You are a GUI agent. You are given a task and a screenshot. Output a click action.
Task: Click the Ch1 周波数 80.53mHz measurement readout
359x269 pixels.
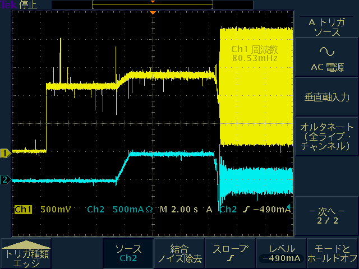(255, 54)
